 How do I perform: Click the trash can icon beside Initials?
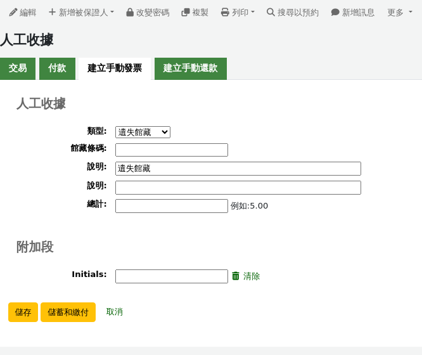coord(236,276)
